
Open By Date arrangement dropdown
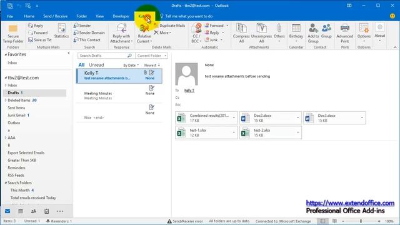pos(131,65)
